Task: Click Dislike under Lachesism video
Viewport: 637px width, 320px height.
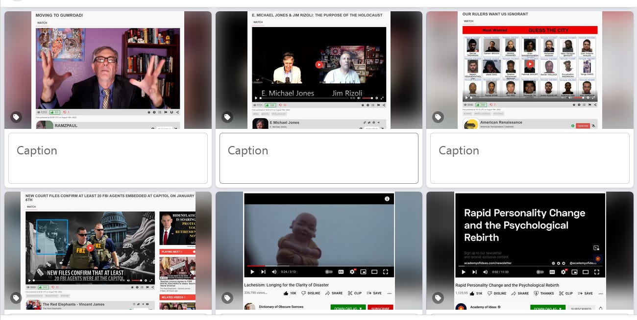Action: pyautogui.click(x=311, y=293)
